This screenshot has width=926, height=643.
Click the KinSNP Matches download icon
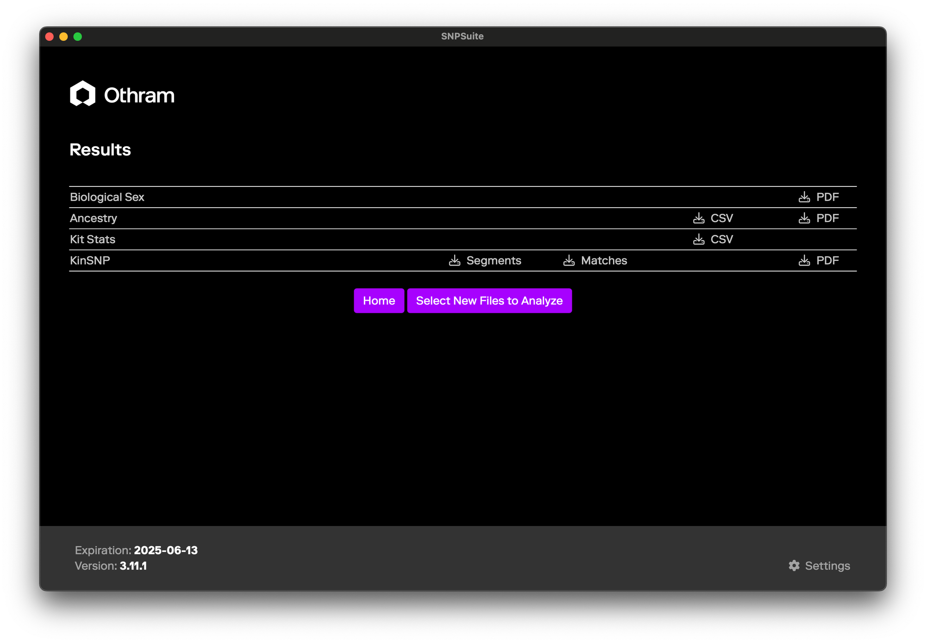point(569,260)
